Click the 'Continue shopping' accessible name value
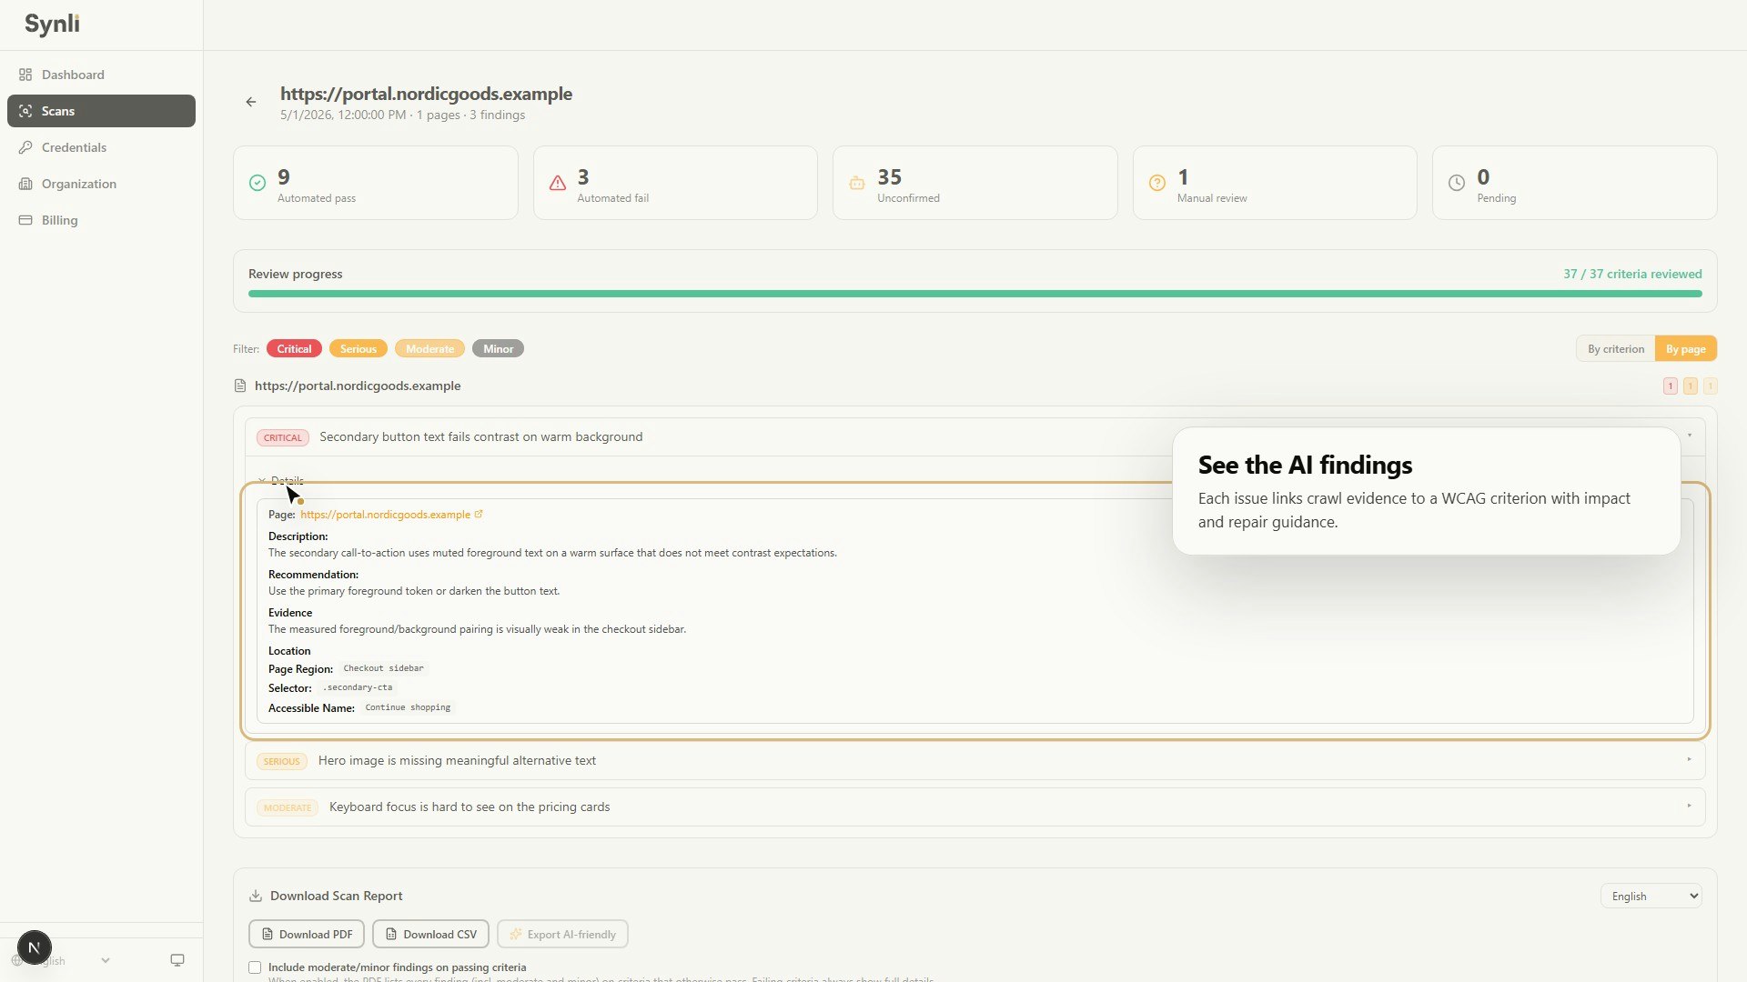Screen dimensions: 1747x982 click(x=408, y=707)
